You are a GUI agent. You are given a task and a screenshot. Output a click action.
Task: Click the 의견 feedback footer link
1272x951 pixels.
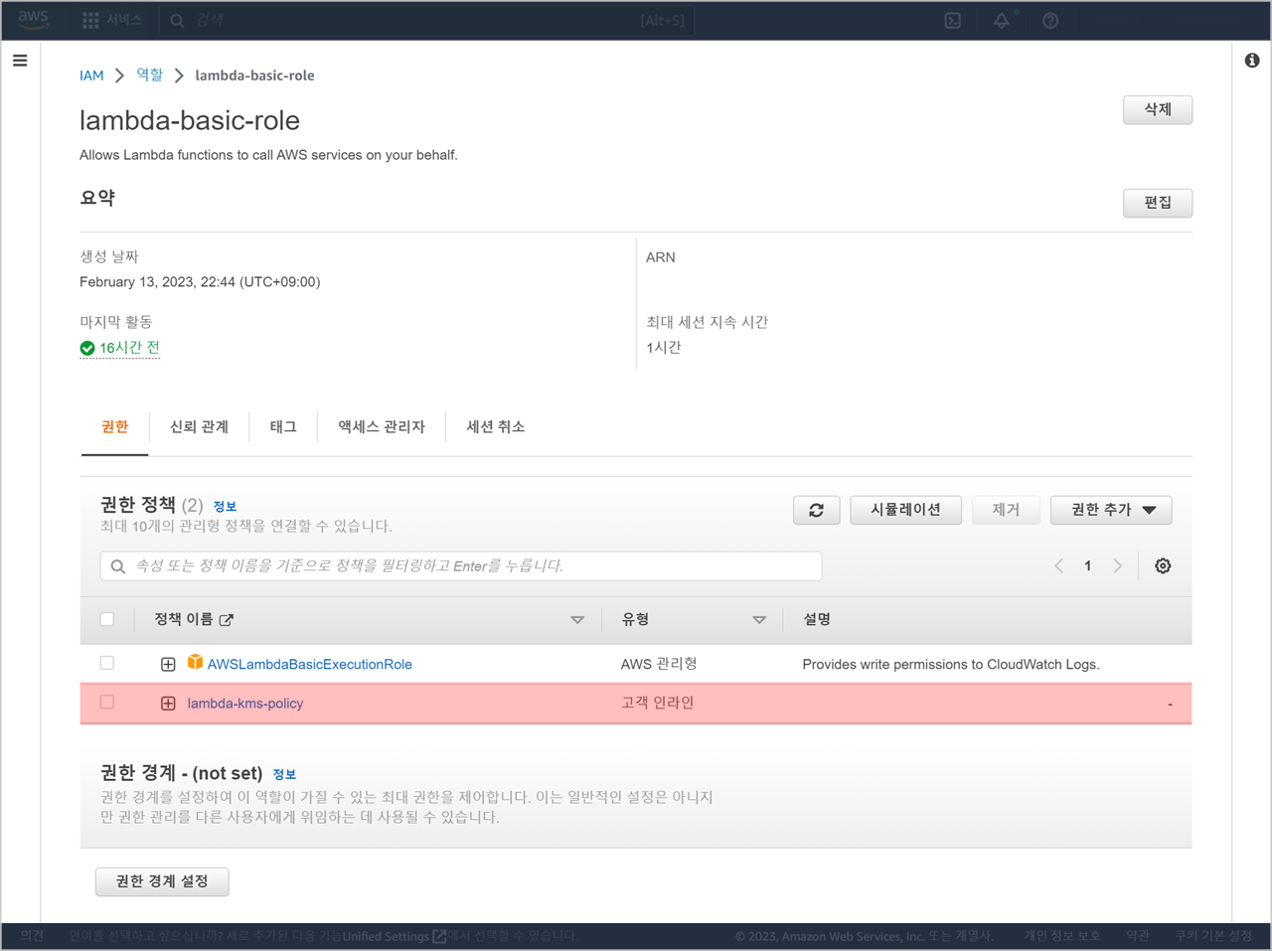coord(32,936)
